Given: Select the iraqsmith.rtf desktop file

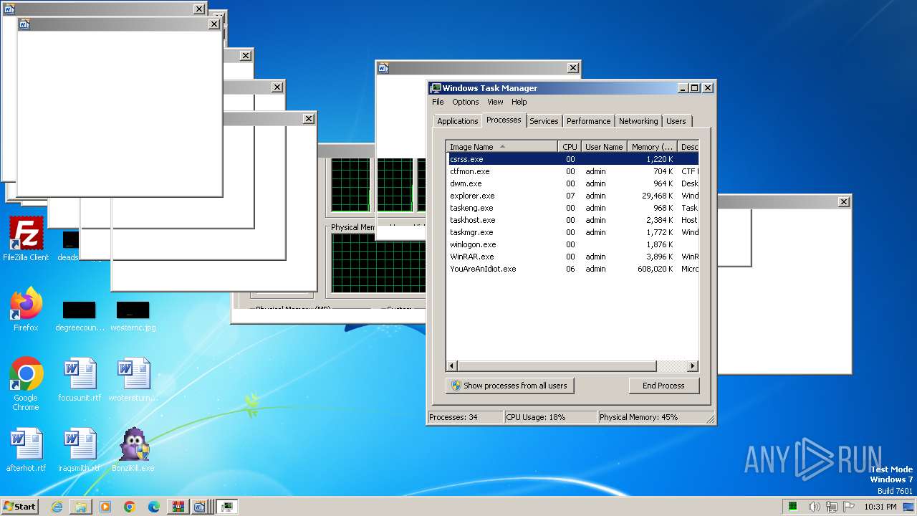Looking at the screenshot, I should coord(80,450).
